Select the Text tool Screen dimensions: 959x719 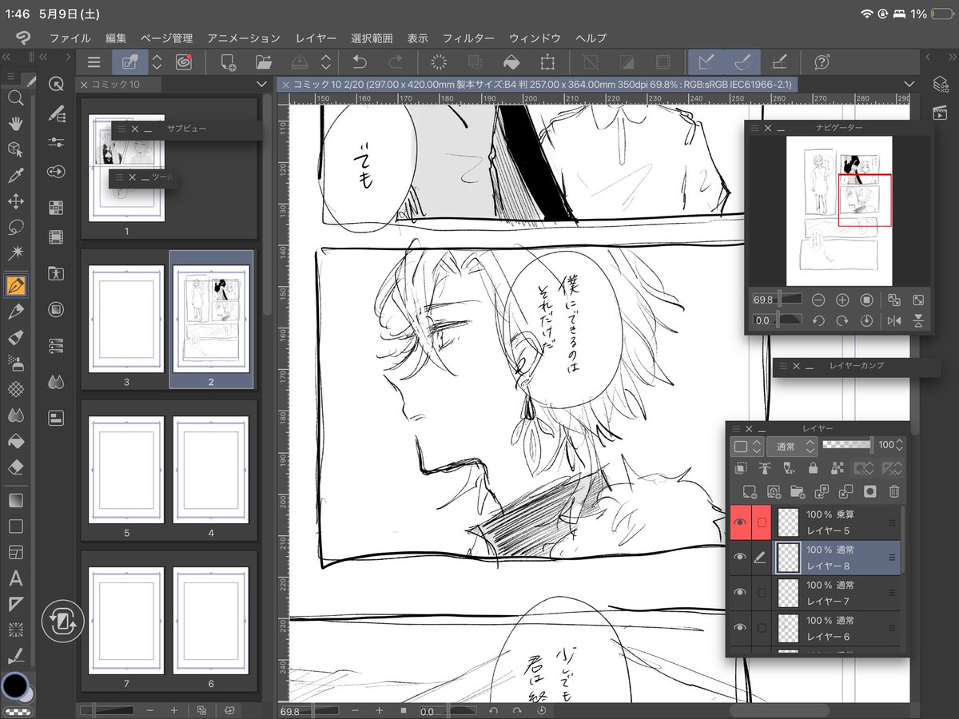[15, 578]
